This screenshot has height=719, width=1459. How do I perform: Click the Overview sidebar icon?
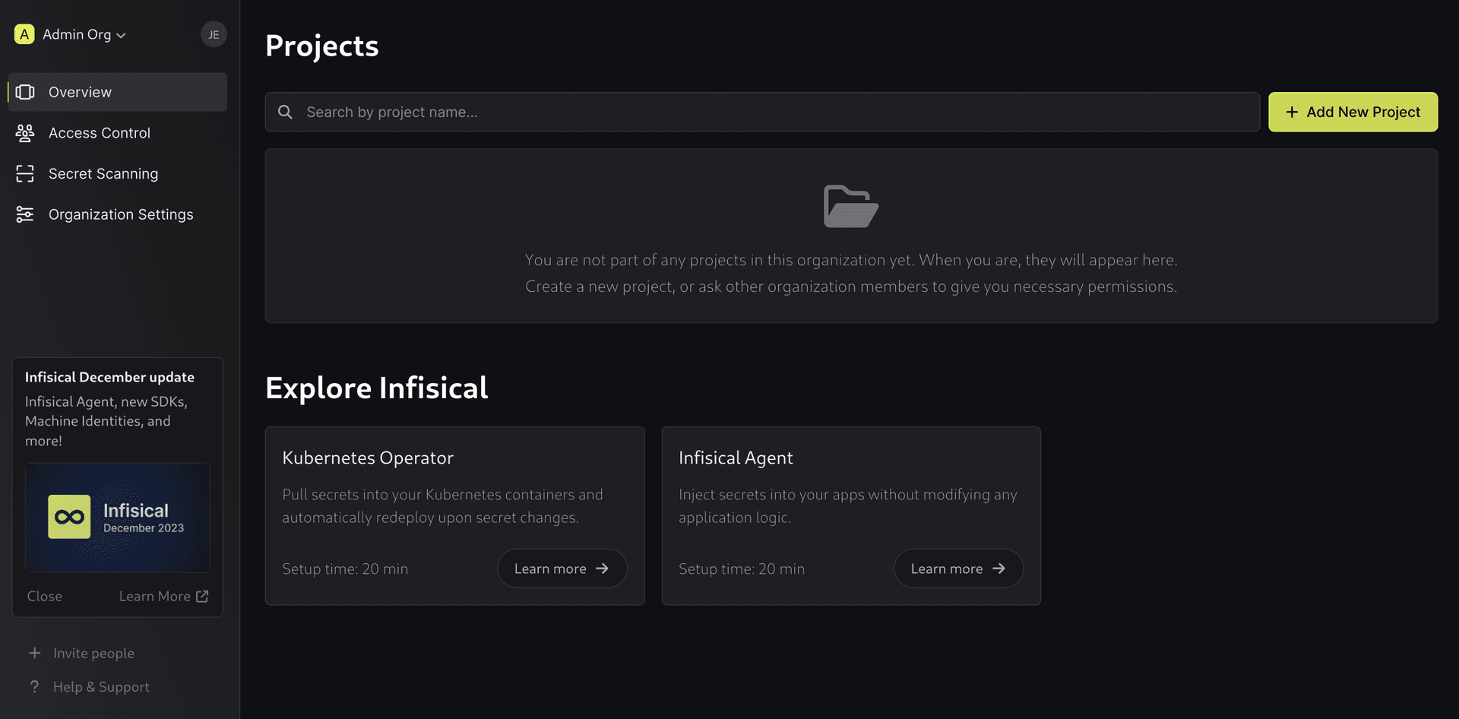coord(25,92)
